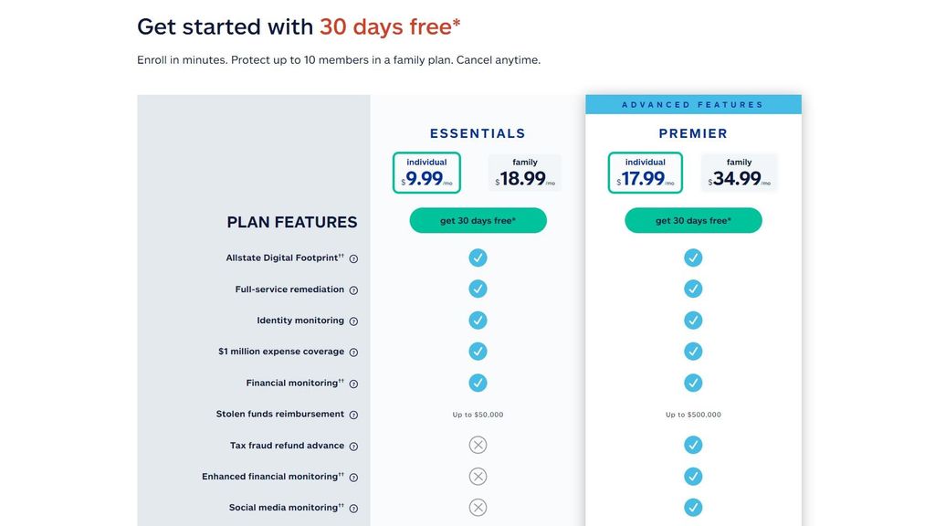Click info icon beside Full-service remediation
The width and height of the screenshot is (935, 526).
tap(353, 289)
